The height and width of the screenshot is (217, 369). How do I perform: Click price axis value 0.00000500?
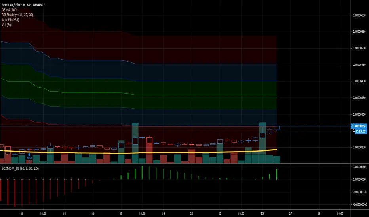(359, 48)
